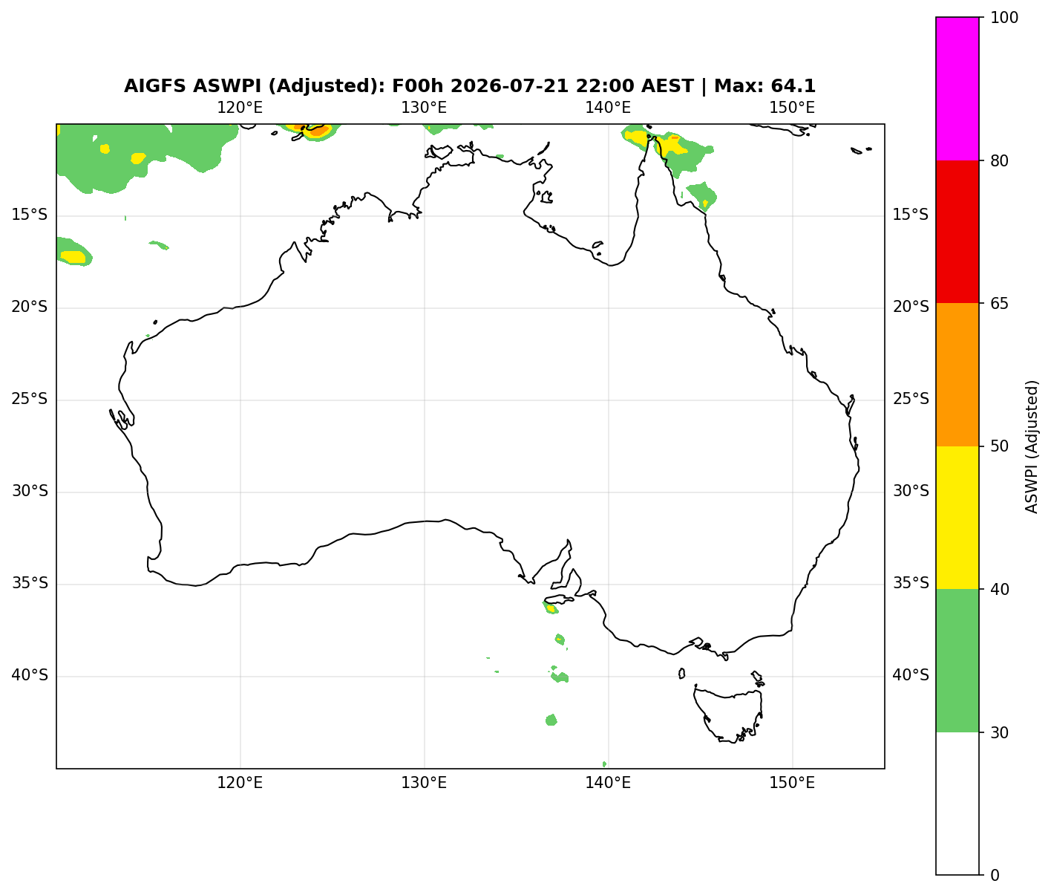Viewport: 1051px width, 895px height.
Task: Click the green patch south of Tasmania longitude 137°E
Action: click(551, 720)
